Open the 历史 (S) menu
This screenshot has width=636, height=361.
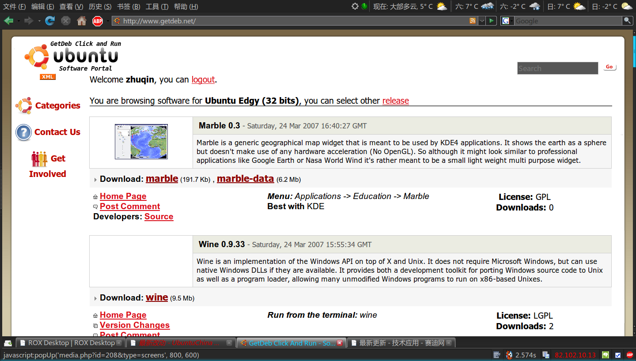pyautogui.click(x=100, y=6)
